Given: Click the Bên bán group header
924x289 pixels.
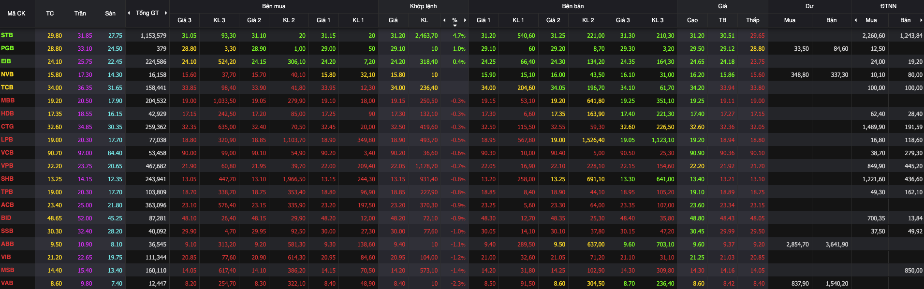Looking at the screenshot, I should click(573, 6).
